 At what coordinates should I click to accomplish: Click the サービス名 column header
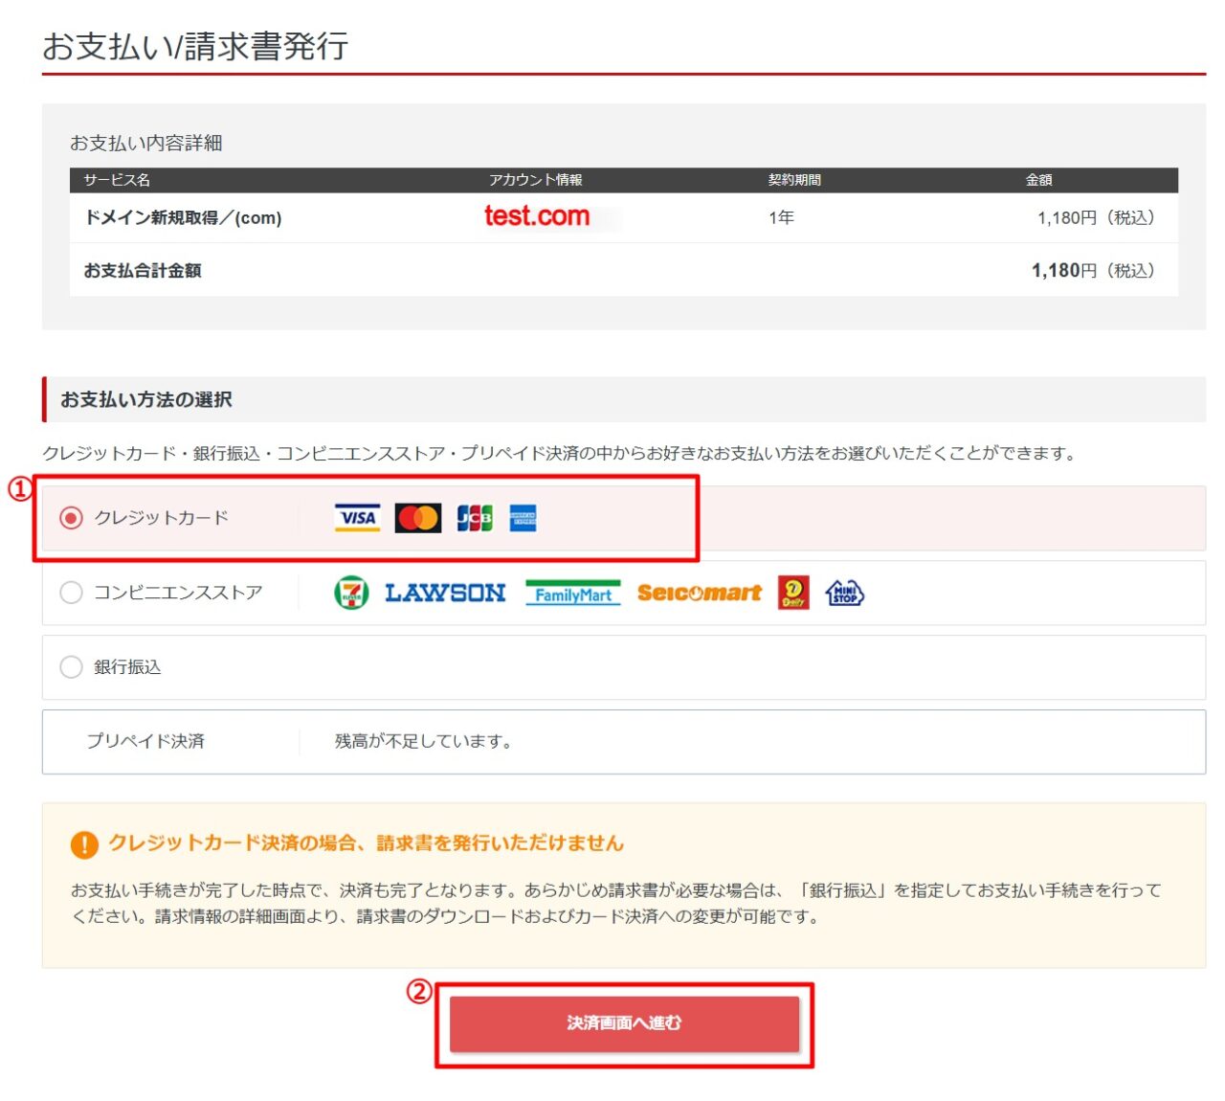click(117, 180)
